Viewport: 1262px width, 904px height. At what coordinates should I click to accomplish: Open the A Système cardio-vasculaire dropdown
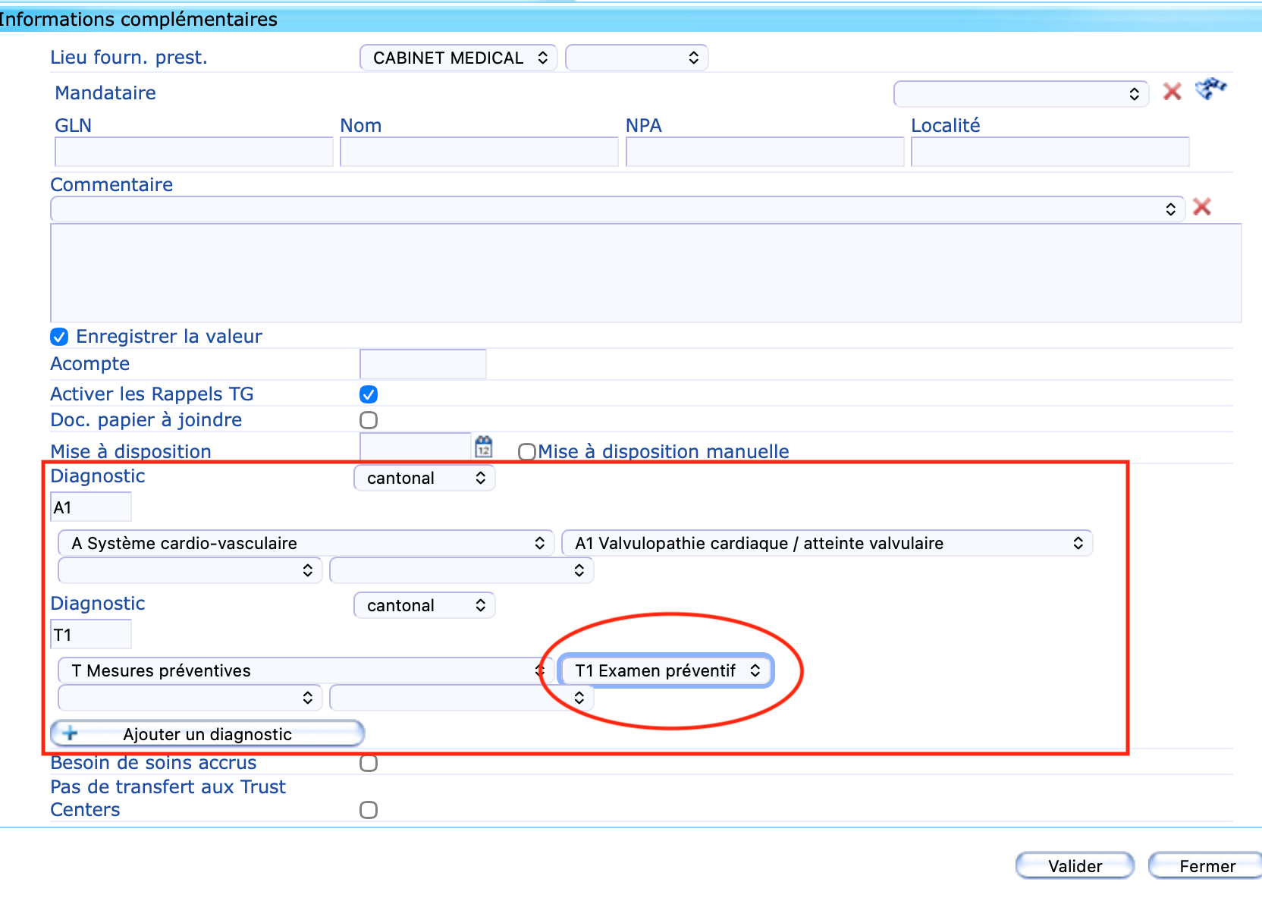point(306,543)
